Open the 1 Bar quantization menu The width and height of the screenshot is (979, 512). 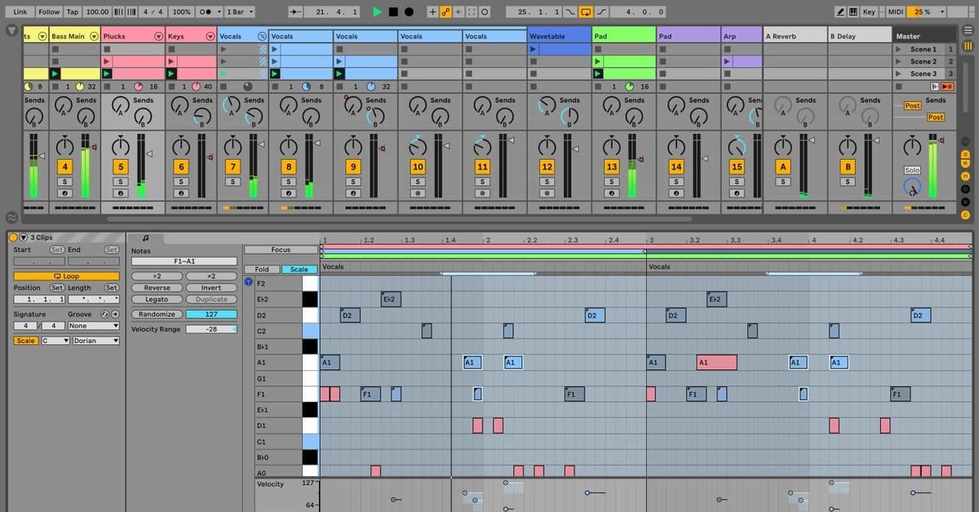point(240,12)
